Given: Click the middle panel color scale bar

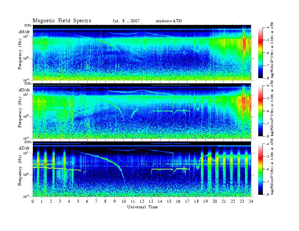Looking at the screenshot, I should coord(260,111).
